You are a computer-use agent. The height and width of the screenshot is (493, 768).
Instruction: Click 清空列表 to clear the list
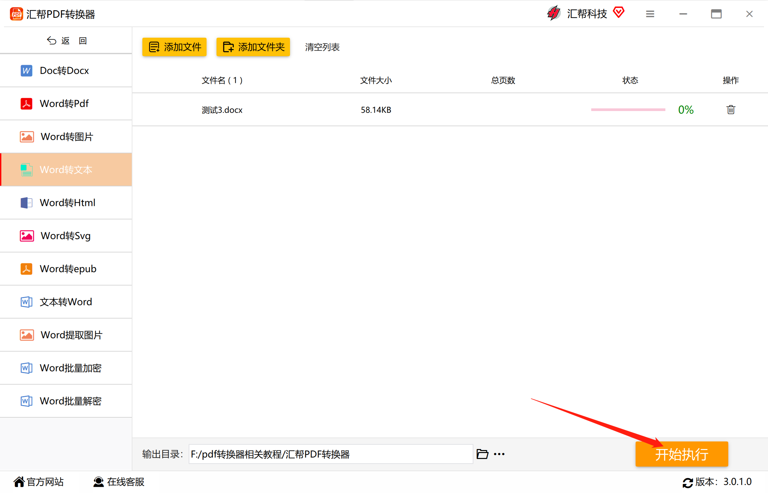click(x=322, y=47)
